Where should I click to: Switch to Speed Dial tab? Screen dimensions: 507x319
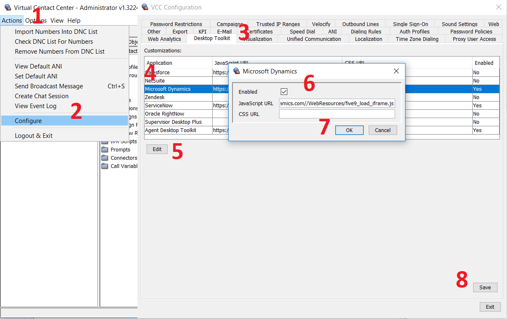pyautogui.click(x=302, y=31)
